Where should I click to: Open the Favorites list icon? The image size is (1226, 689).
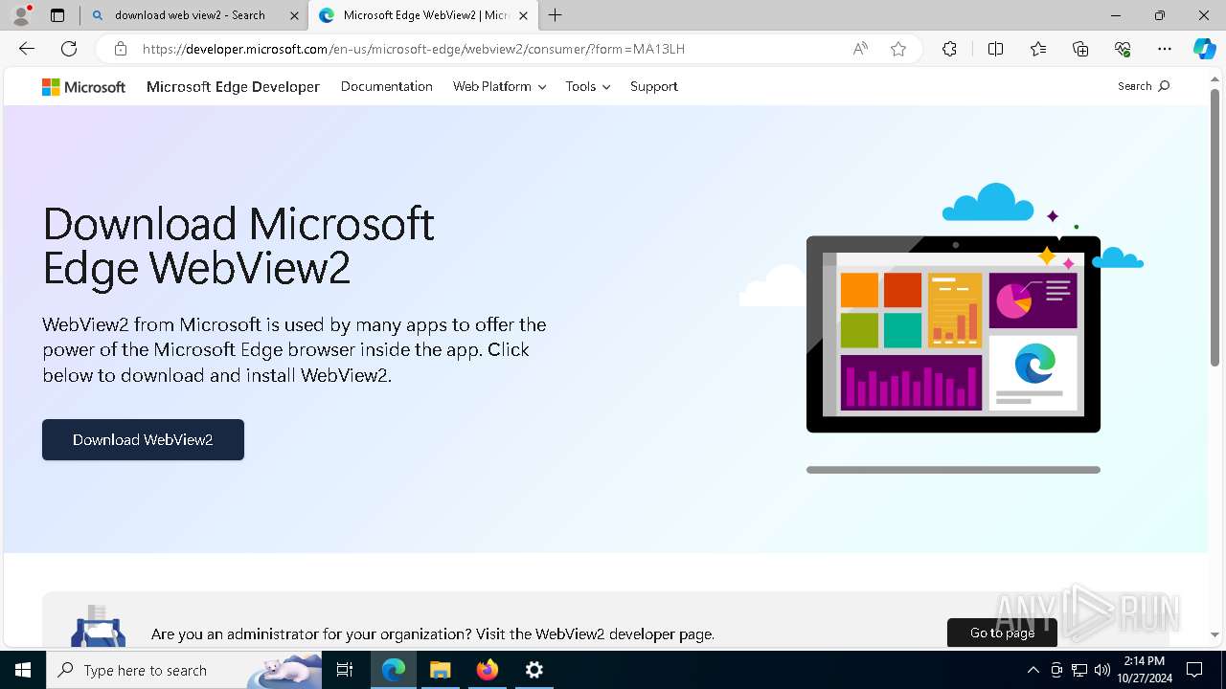(x=1038, y=49)
